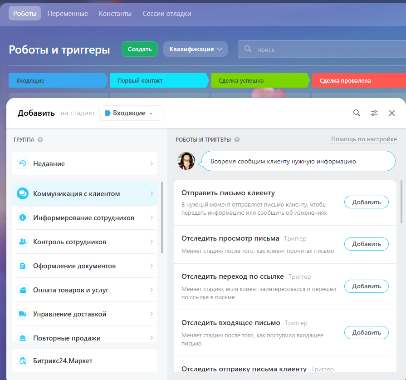
Task: Select the Входящие pipeline stage header
Action: 58,80
